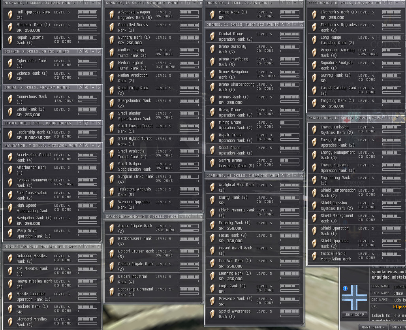Collapse the Leadership skills window
Screen dimensions: 406x330
[93, 123]
